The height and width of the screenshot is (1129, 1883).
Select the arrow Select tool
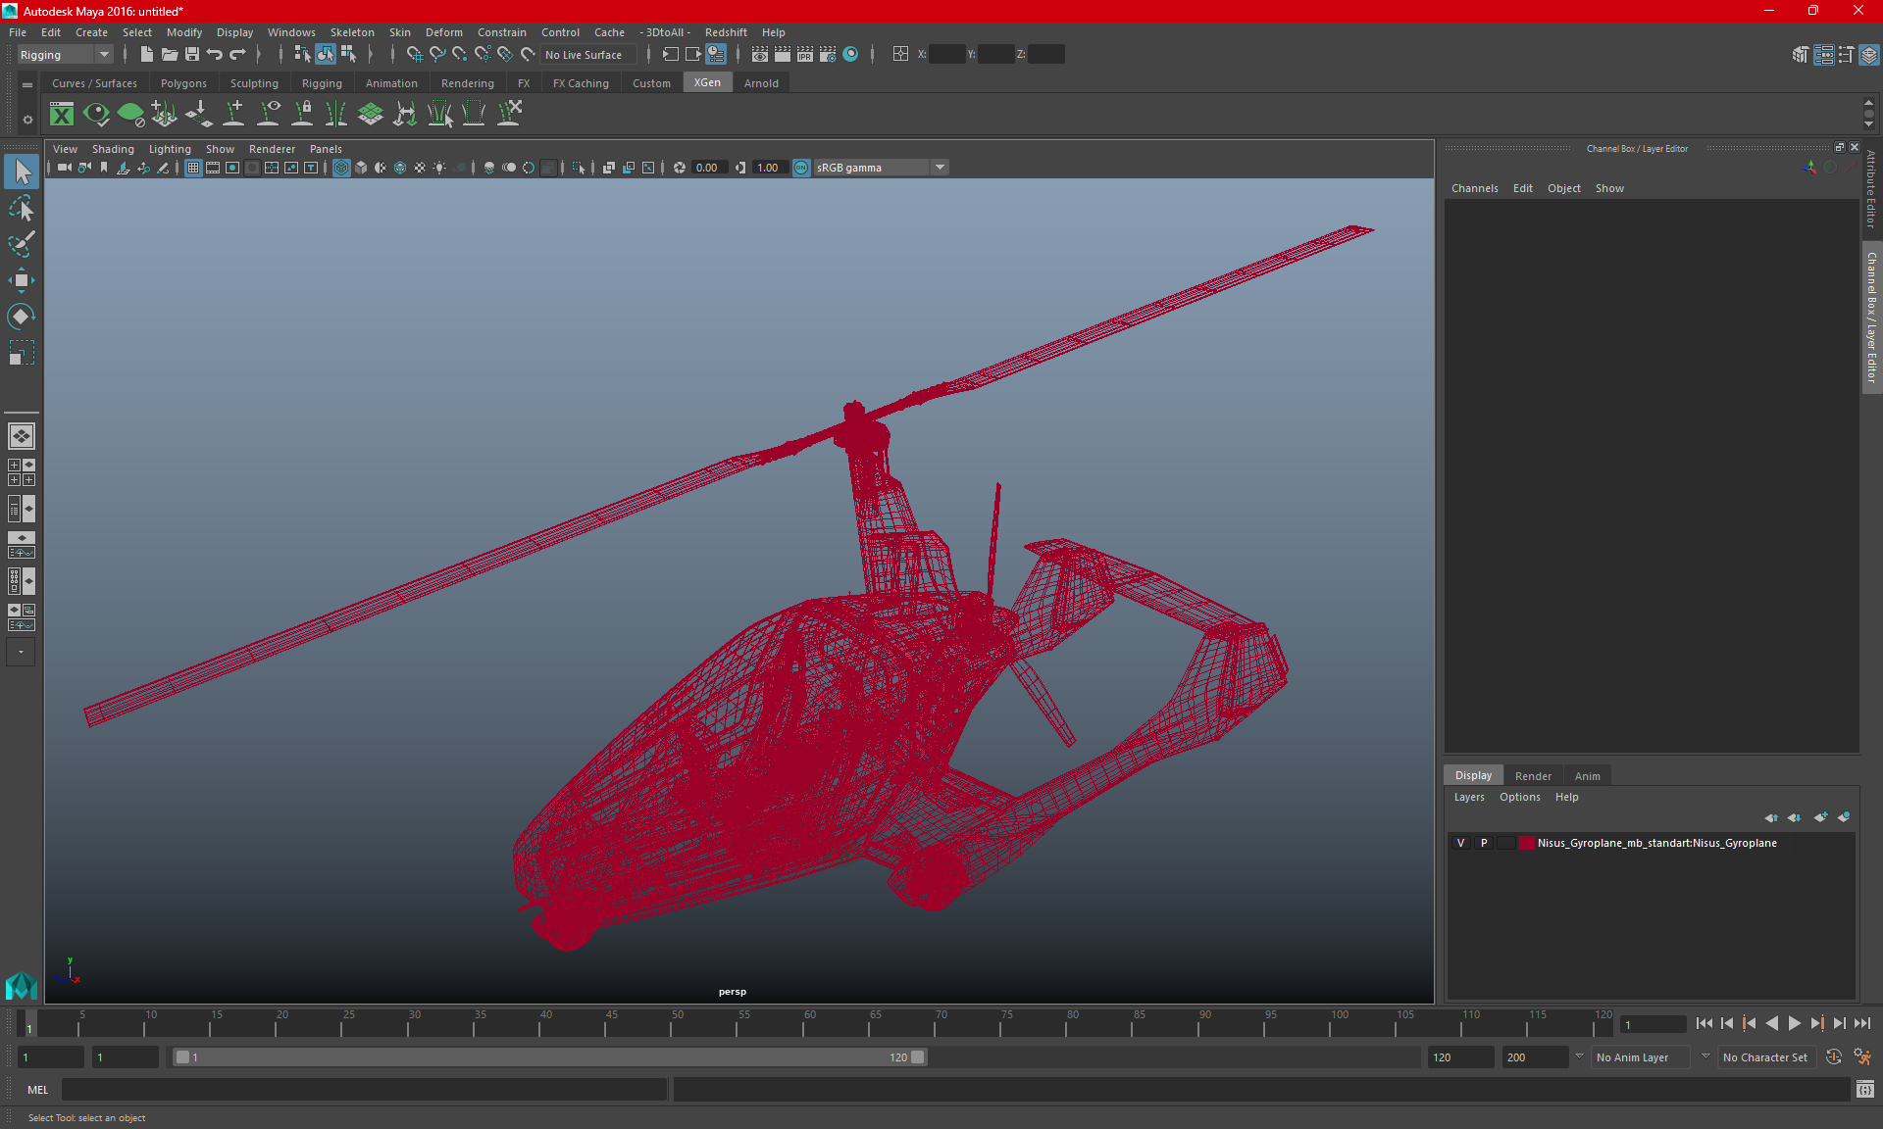(x=22, y=172)
